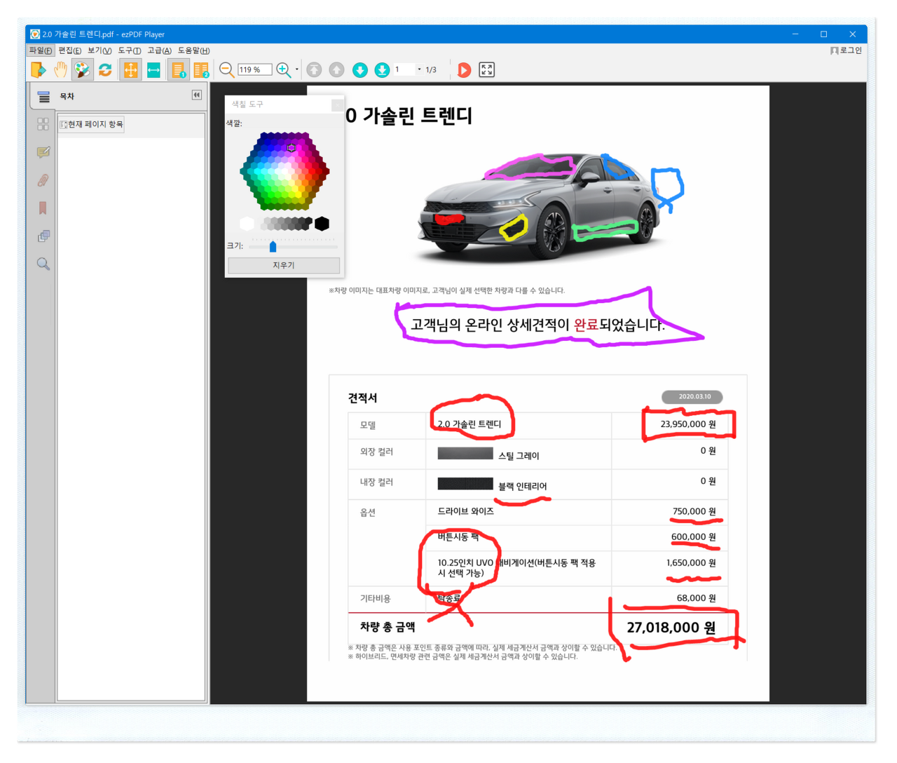
Task: Toggle the paint palette drawing tool
Action: [x=82, y=69]
